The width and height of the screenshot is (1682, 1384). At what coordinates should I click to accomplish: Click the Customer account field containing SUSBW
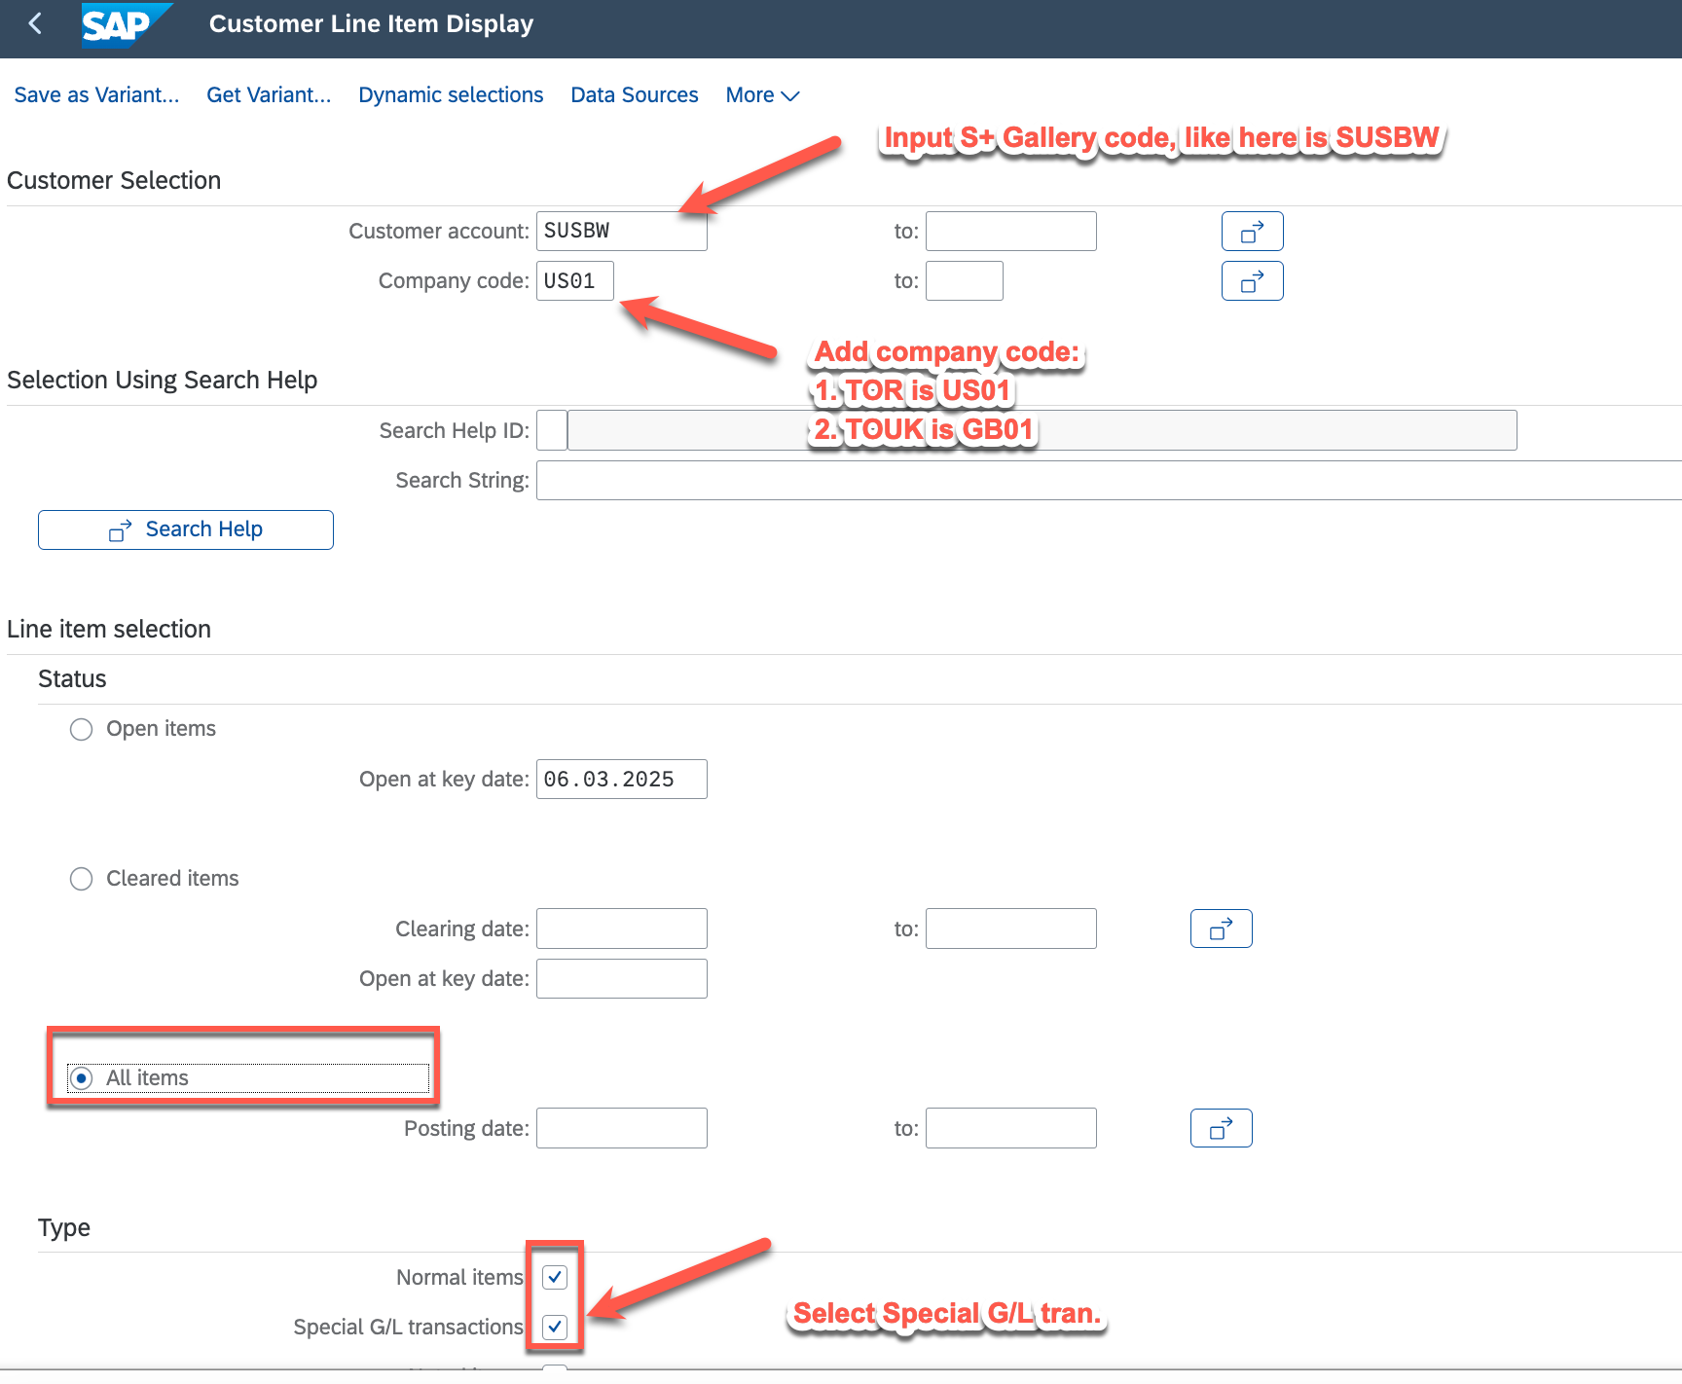point(621,232)
